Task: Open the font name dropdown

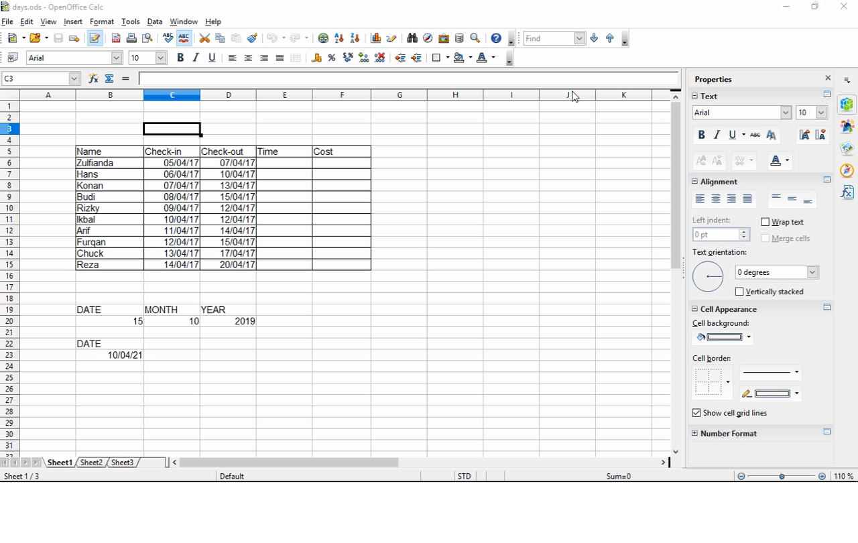Action: (x=117, y=58)
